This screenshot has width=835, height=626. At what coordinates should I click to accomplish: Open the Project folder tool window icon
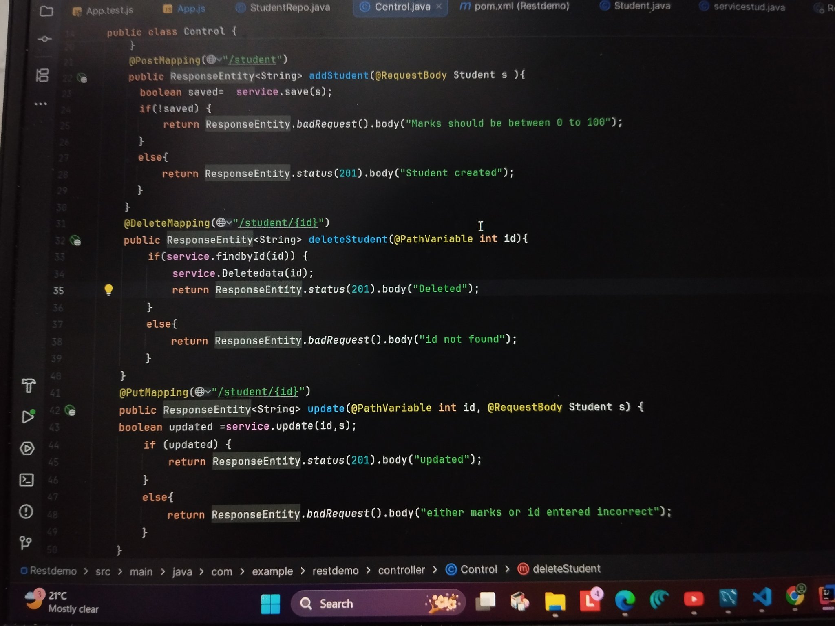46,11
